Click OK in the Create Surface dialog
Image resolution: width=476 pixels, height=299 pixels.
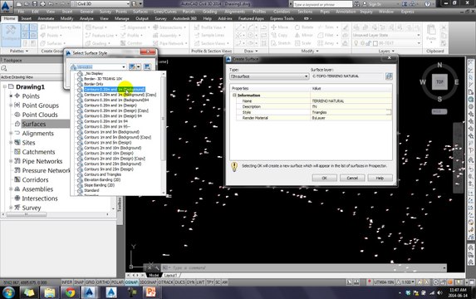[324, 178]
